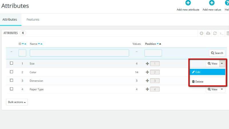This screenshot has height=129, width=229.
Task: Click the Paper Type attribute name
Action: click(x=37, y=89)
